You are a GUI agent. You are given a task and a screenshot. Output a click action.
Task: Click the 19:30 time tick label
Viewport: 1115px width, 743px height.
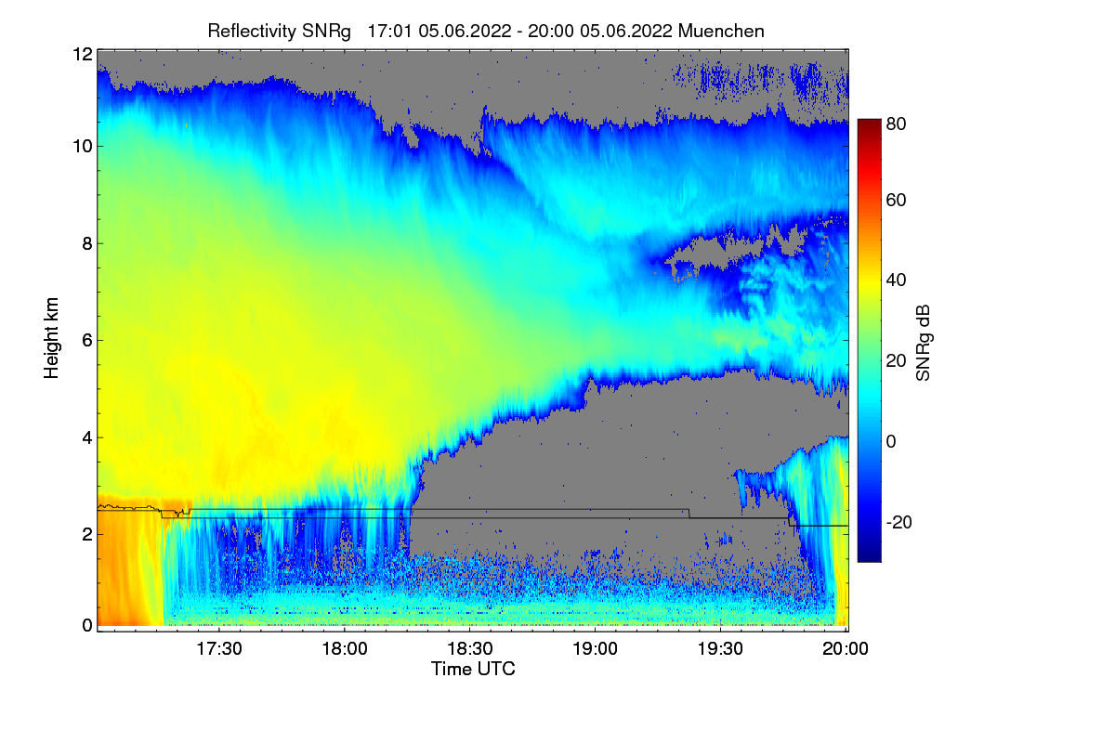tap(720, 650)
